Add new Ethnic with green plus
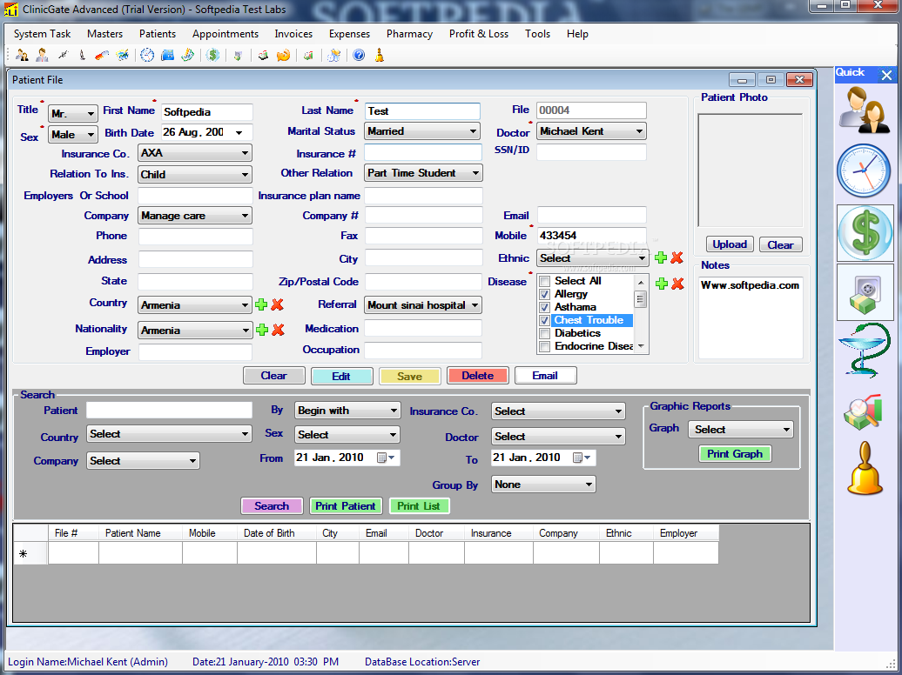This screenshot has height=675, width=902. (x=661, y=257)
